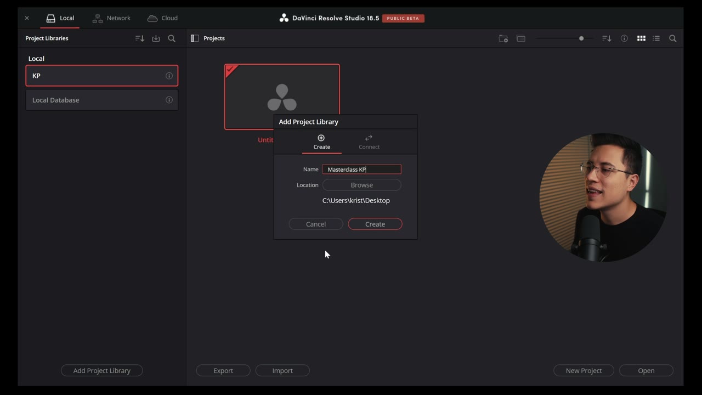Click the Import button
This screenshot has width=702, height=395.
click(282, 371)
